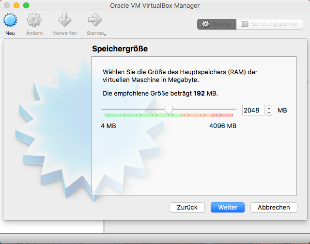This screenshot has height=244, width=310.
Task: Switch to the Sicherungspunkte tab
Action: click(x=269, y=24)
